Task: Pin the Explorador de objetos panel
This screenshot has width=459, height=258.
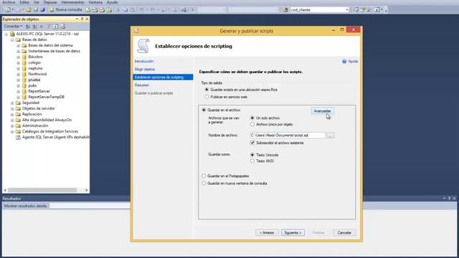Action: tap(82, 19)
